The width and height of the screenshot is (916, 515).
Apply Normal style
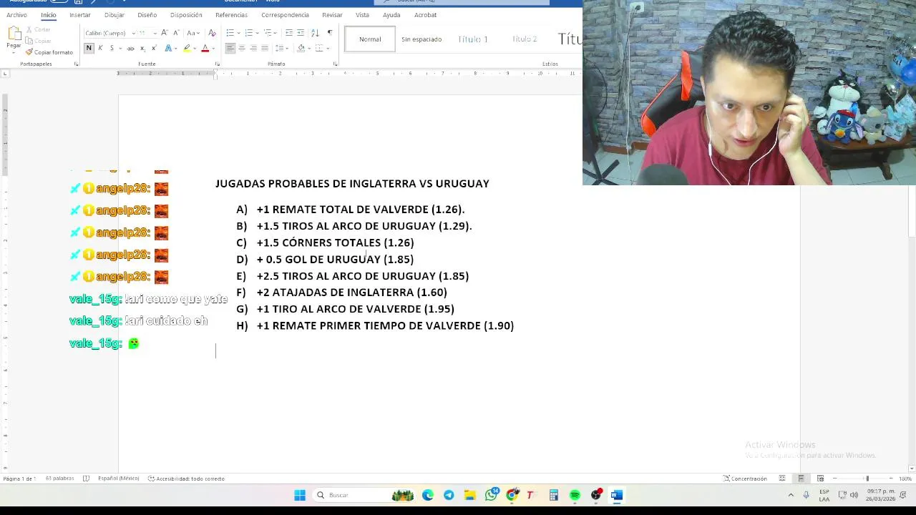pos(370,39)
